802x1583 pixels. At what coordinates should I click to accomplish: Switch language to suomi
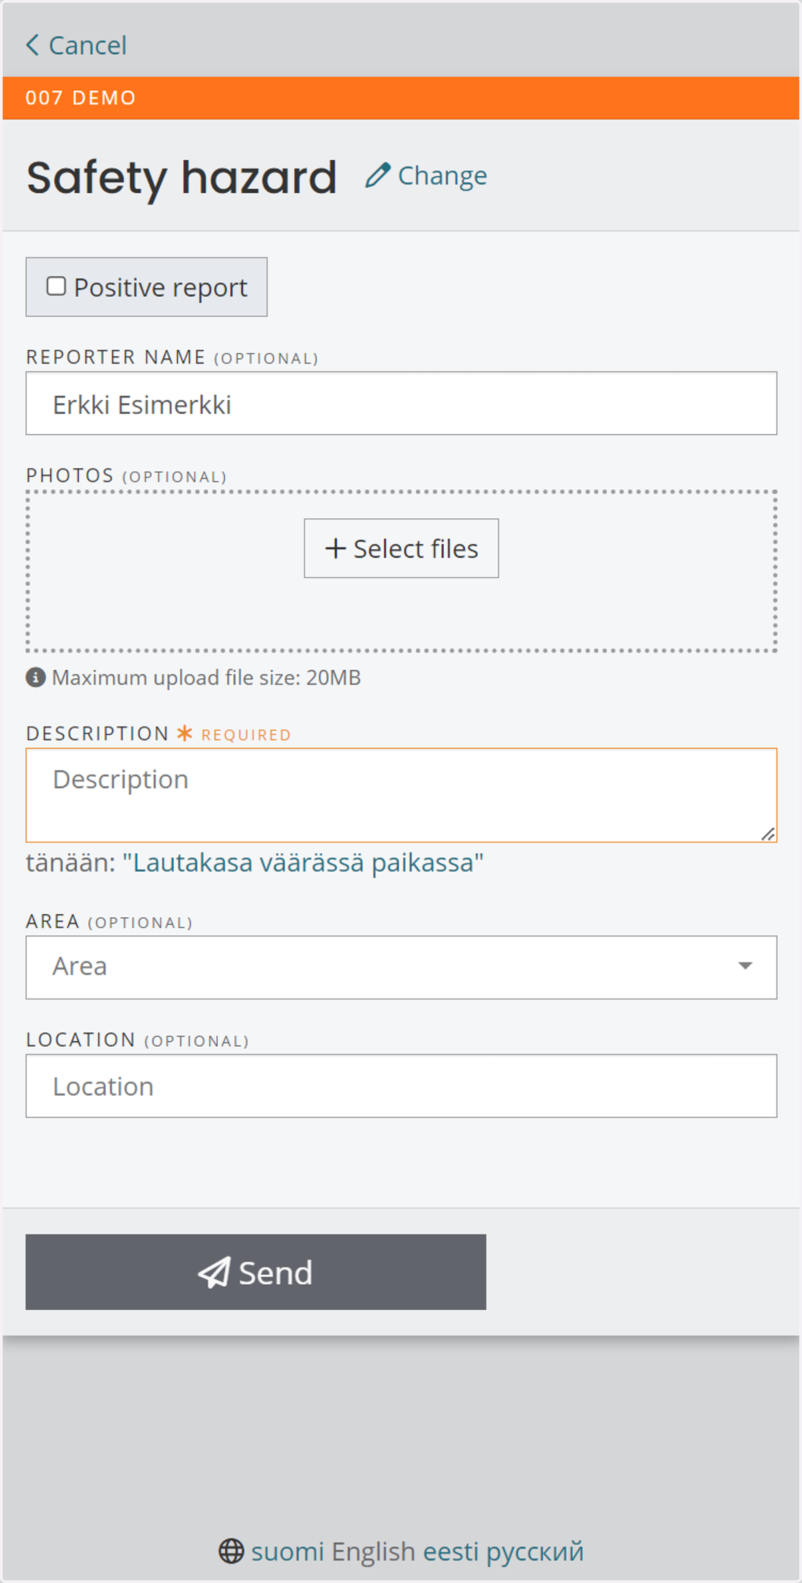(287, 1552)
